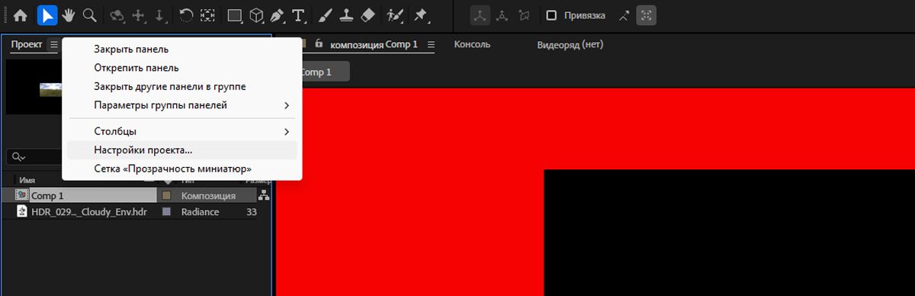The width and height of the screenshot is (915, 296).
Task: Switch to world axis mode
Action: [x=502, y=14]
